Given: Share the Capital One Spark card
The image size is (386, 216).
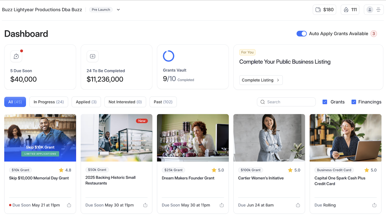Looking at the screenshot, I should coord(374,205).
